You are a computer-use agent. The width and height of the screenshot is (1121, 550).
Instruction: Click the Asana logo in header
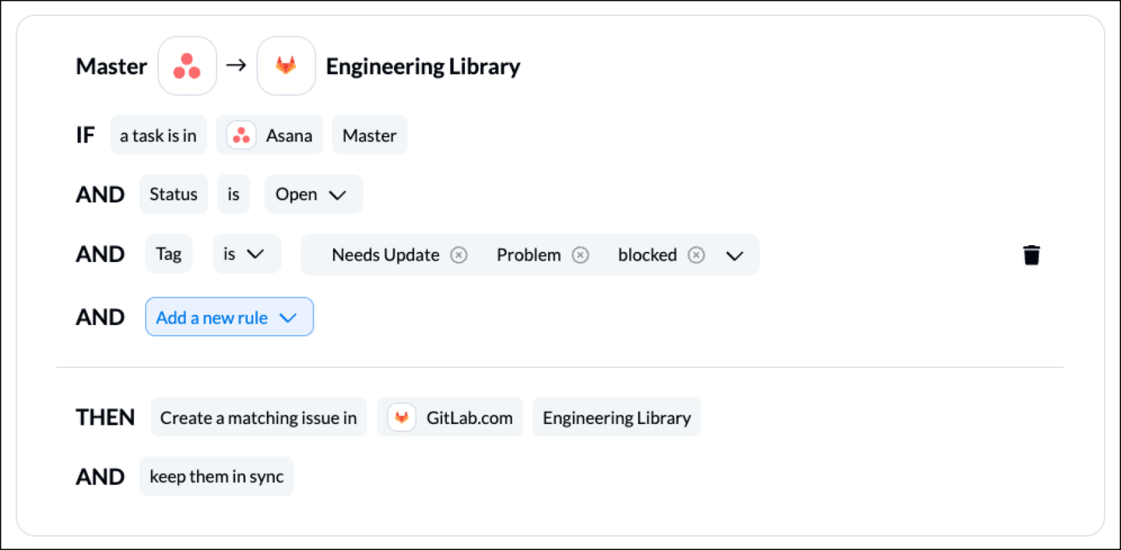[187, 66]
